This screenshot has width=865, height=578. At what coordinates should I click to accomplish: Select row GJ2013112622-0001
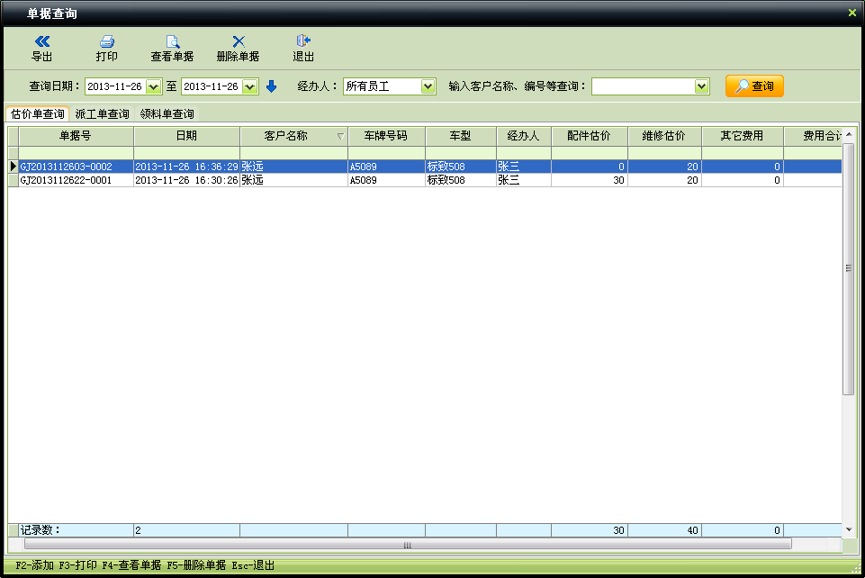(425, 180)
